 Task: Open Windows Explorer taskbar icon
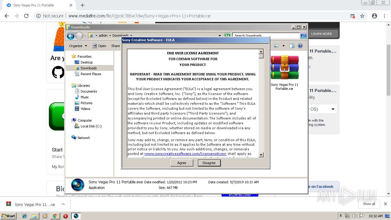pos(35,216)
